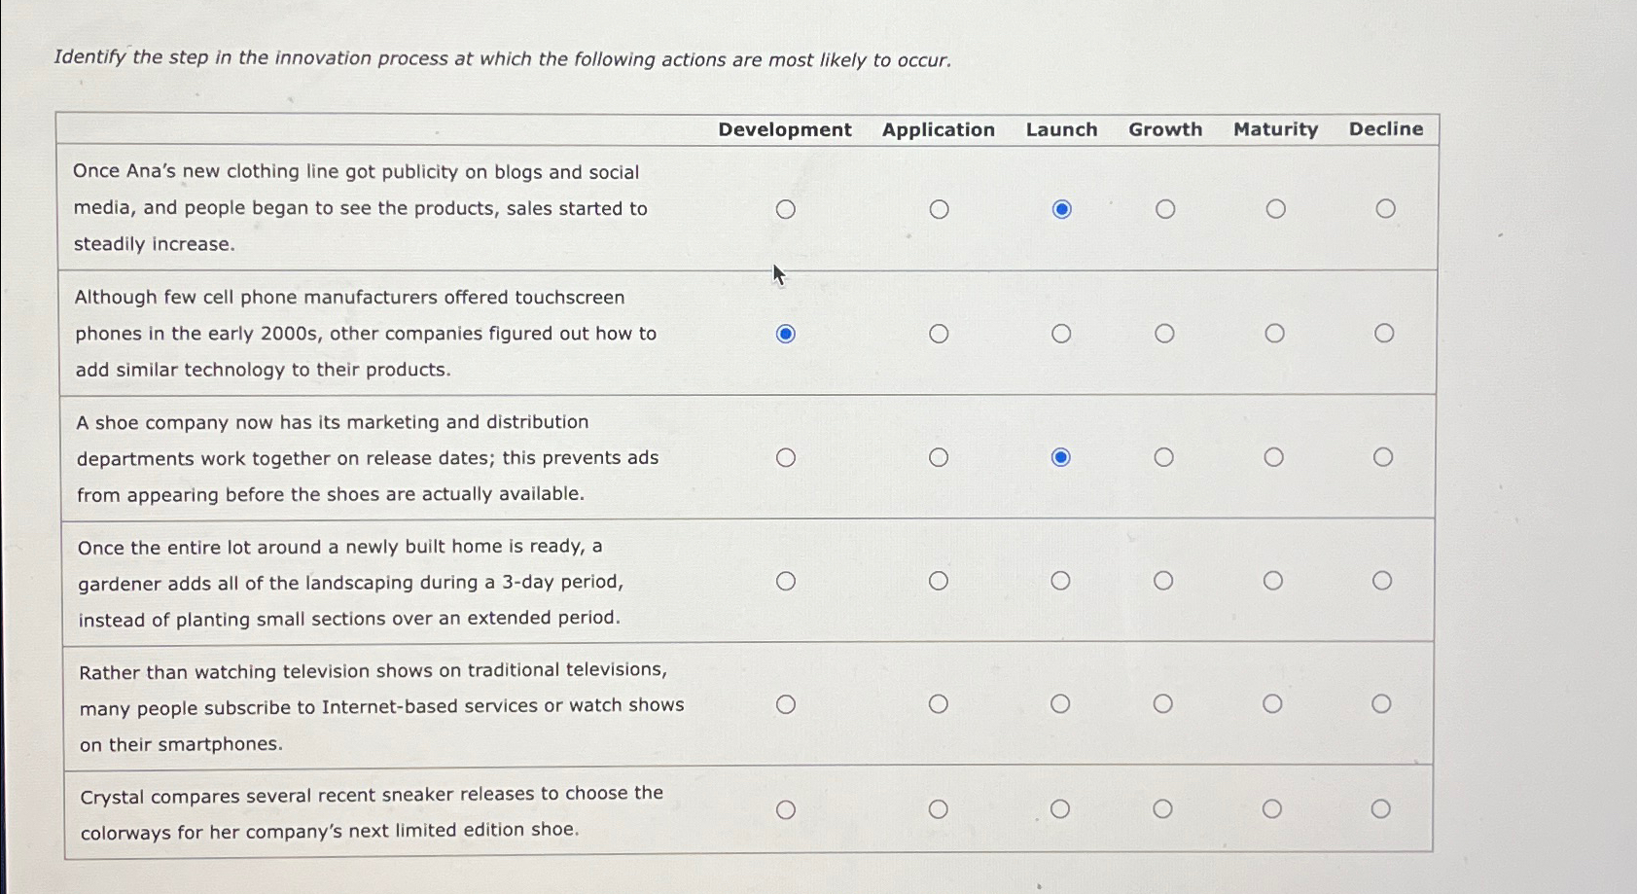Choose Growth for Crystal sneaker colorways row

1162,808
